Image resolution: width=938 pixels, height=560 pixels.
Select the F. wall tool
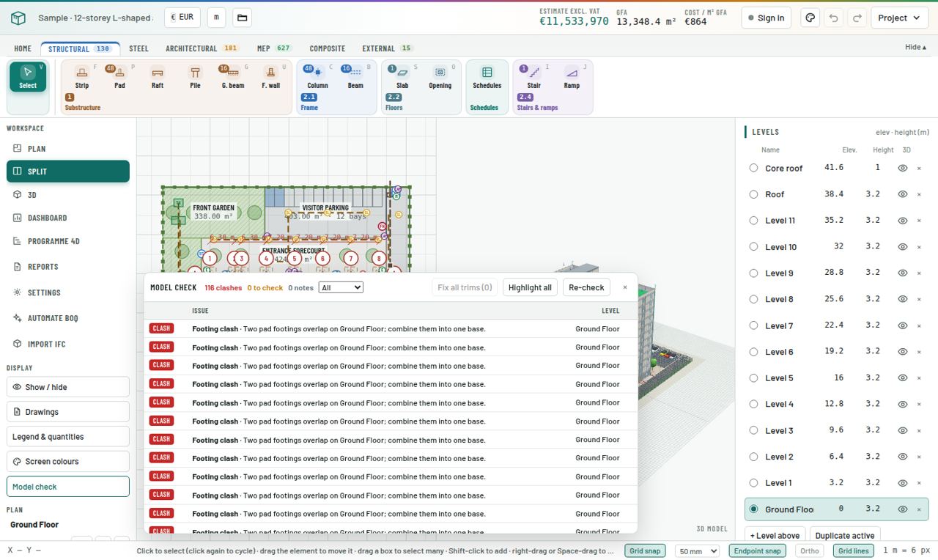(270, 78)
